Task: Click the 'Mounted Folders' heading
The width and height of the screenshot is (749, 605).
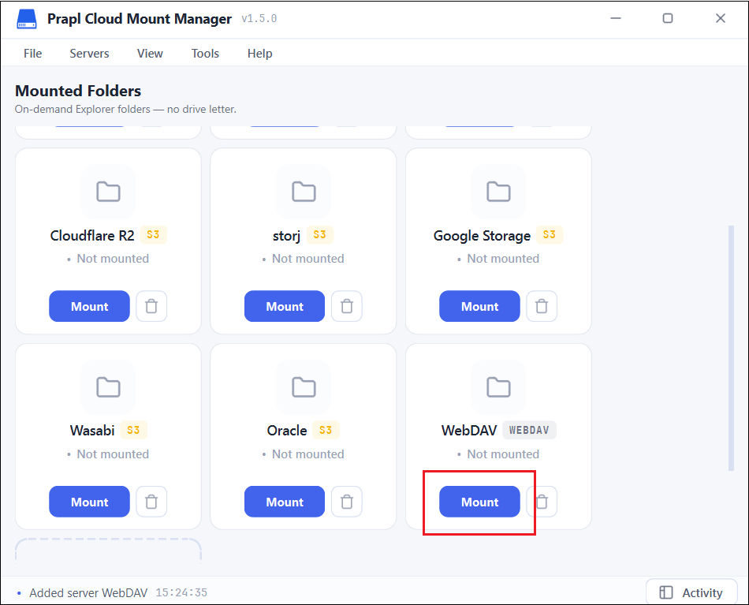Action: [78, 91]
